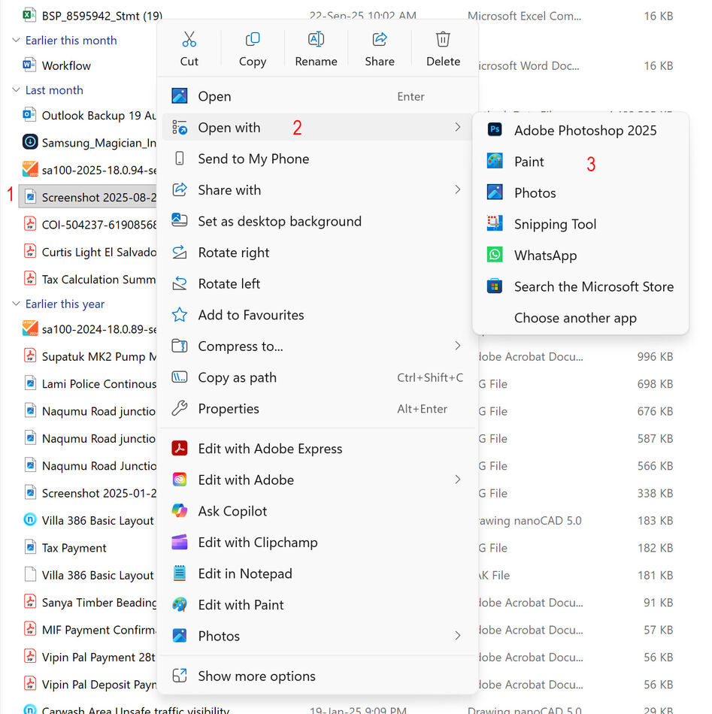Viewport: 712px width, 714px height.
Task: Select the sa100-2025-18.0.94 file
Action: click(89, 170)
